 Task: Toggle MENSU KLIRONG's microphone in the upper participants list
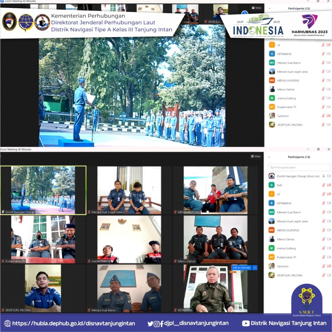323,80
